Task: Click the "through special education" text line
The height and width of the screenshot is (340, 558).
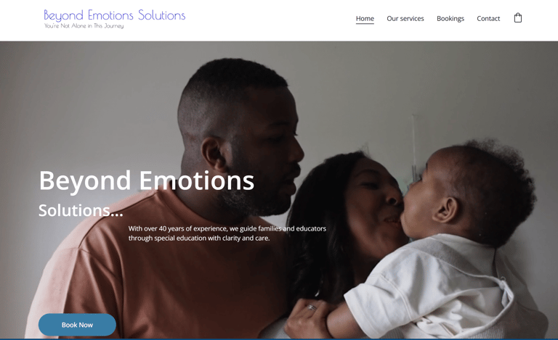Action: (x=199, y=238)
